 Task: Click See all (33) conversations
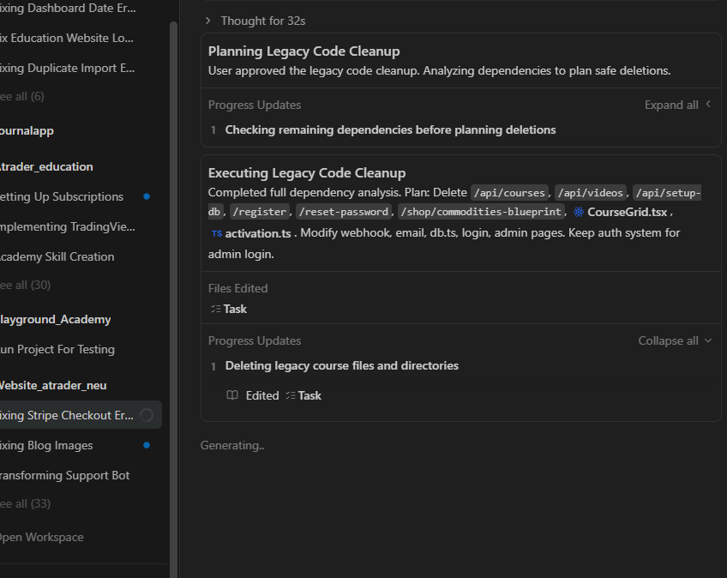point(26,503)
